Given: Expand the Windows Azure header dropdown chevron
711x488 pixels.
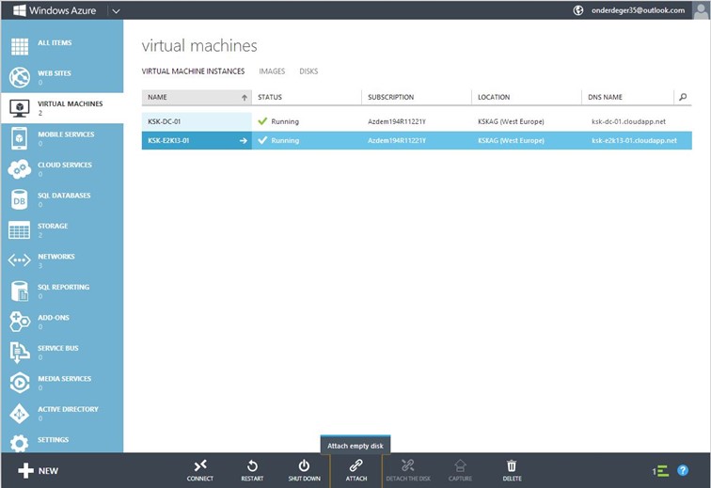Looking at the screenshot, I should coord(116,11).
